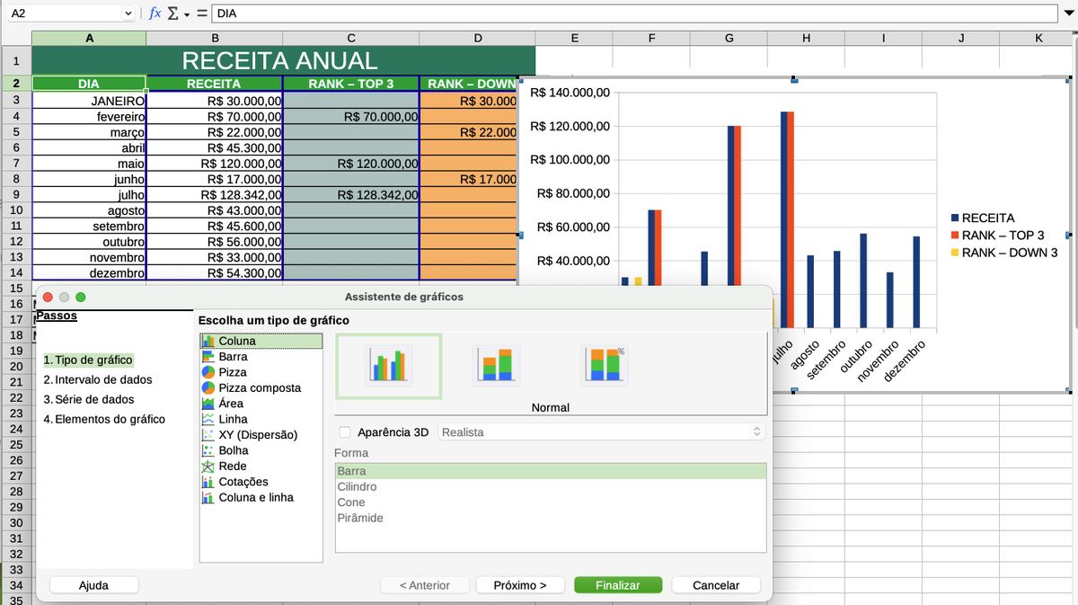Click the RANK – TOP 3 legend swatch
1078x605 pixels.
[x=955, y=236]
